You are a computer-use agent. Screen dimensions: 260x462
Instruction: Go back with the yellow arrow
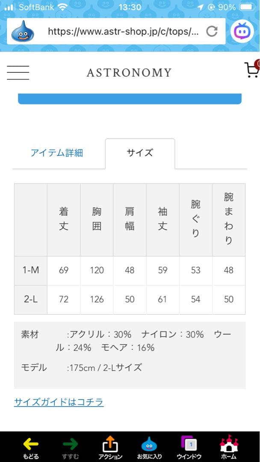pos(30,447)
